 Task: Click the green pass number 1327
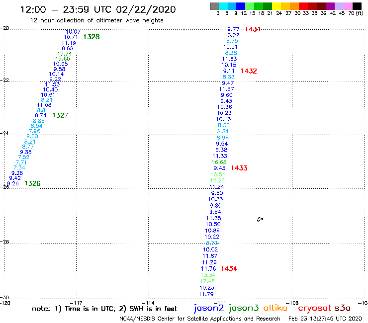(60, 115)
